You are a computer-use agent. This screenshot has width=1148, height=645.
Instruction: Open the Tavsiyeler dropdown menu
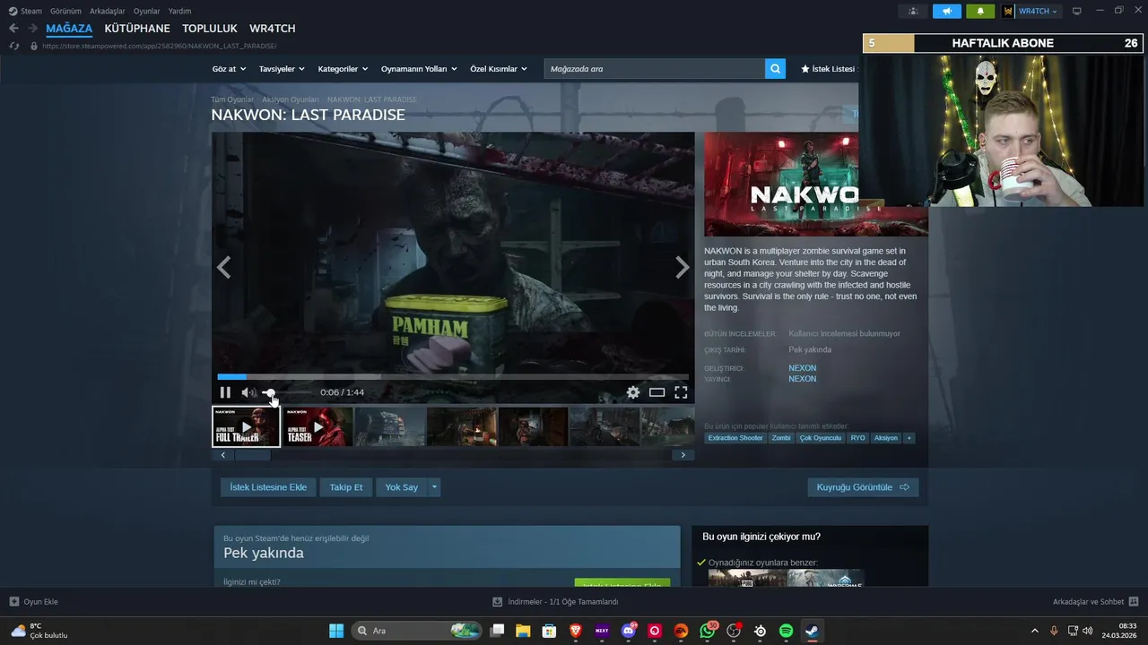[282, 69]
